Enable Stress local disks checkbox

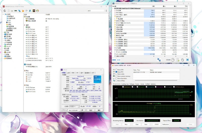pos(116,78)
